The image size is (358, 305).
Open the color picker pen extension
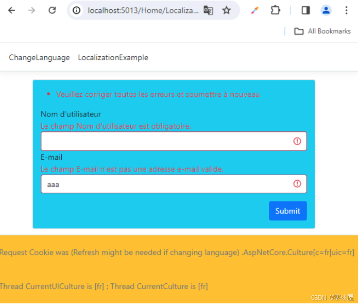254,10
